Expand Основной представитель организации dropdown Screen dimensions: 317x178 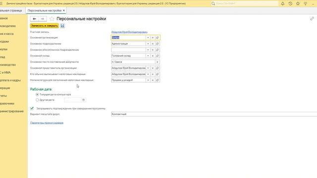(x=148, y=68)
